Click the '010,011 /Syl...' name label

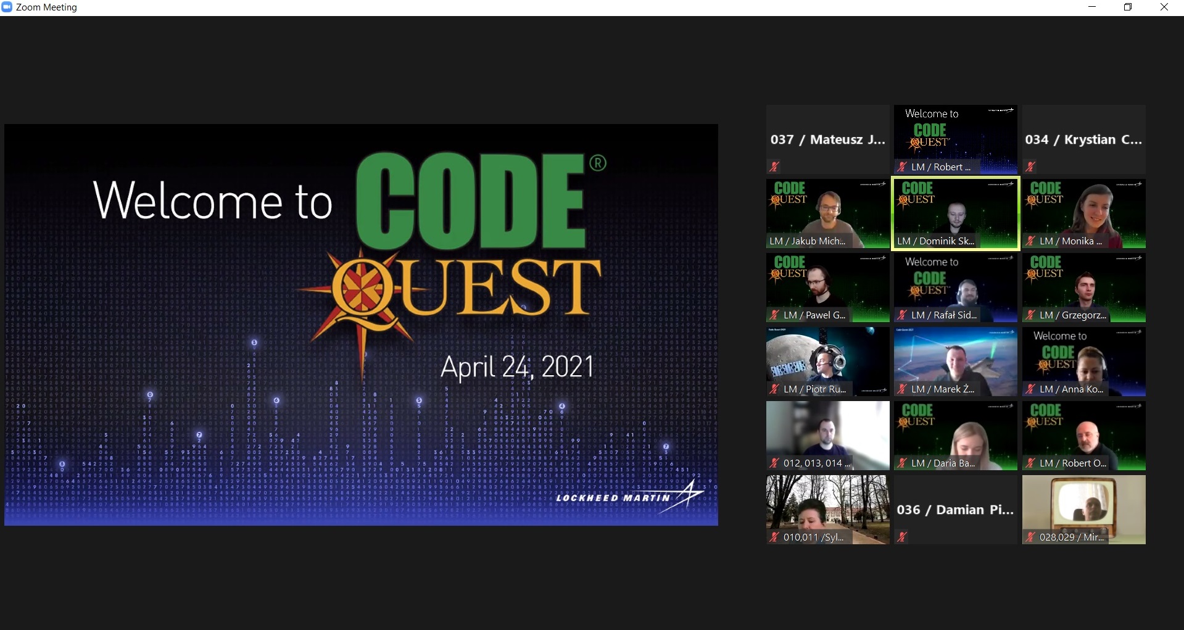pyautogui.click(x=813, y=537)
